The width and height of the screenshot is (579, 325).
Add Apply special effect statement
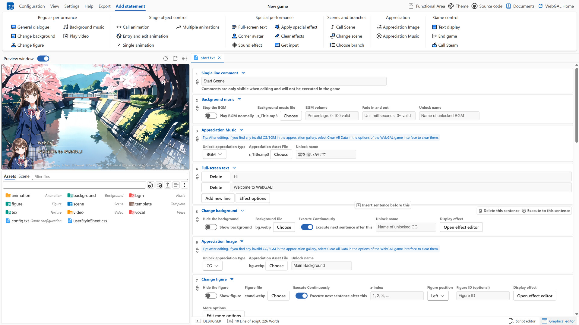pyautogui.click(x=296, y=27)
